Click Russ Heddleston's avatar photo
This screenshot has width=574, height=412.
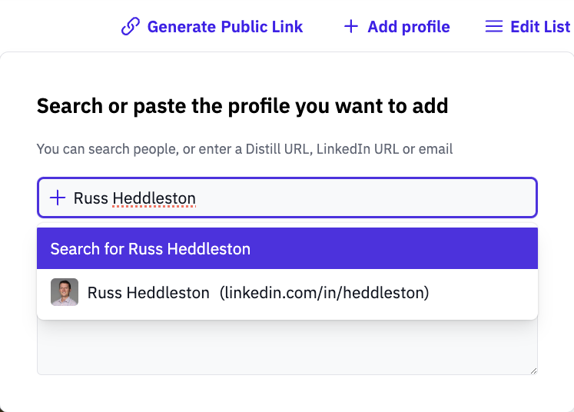(65, 292)
